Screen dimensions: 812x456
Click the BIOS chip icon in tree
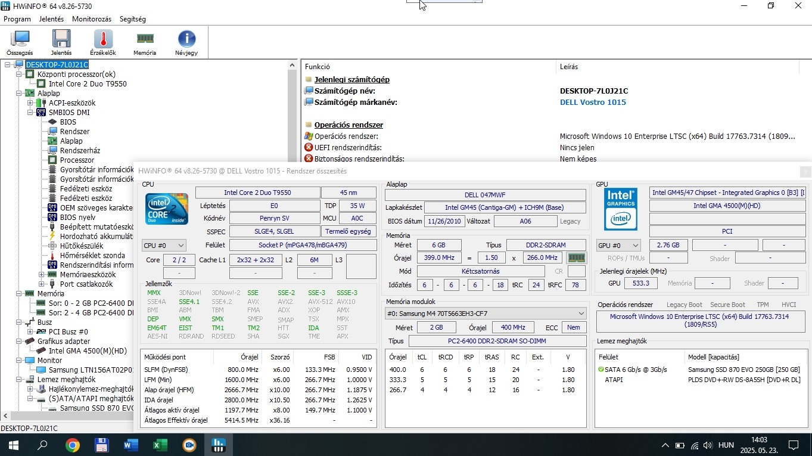click(x=52, y=122)
